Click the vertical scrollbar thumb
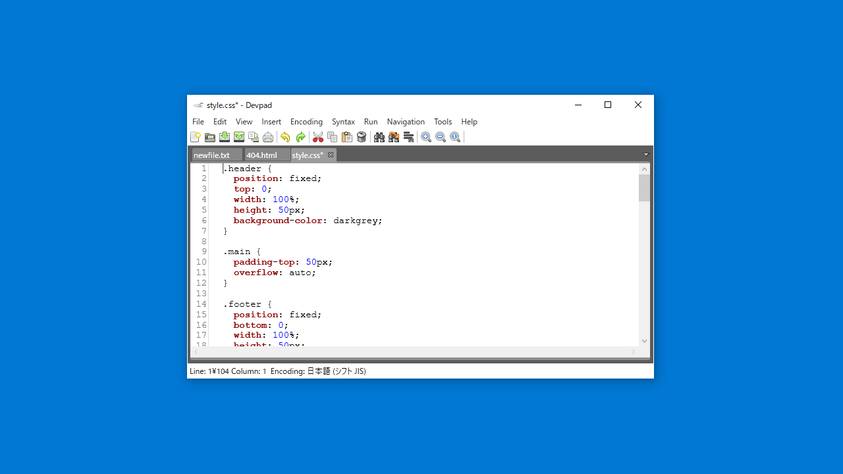This screenshot has width=843, height=474. click(x=644, y=188)
